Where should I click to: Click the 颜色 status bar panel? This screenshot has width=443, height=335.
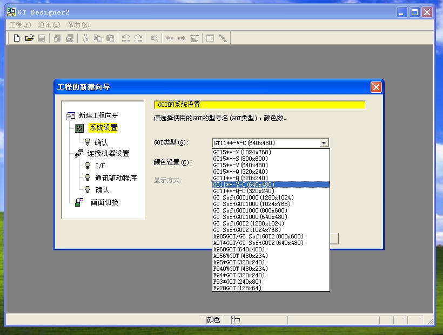[x=213, y=320]
